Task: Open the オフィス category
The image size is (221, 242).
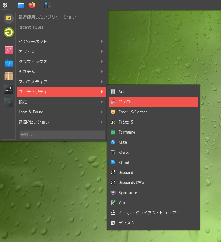Action: coord(61,51)
